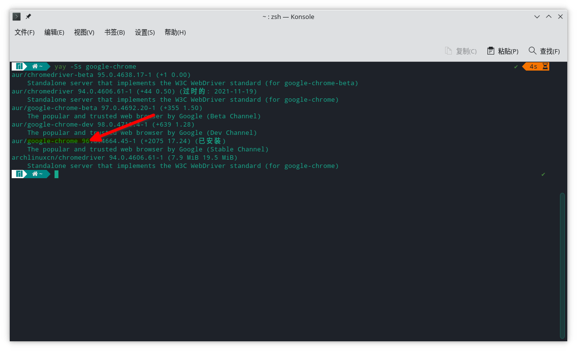The image size is (577, 351).
Task: Click the terminal vertical scrollbar
Action: (562, 265)
